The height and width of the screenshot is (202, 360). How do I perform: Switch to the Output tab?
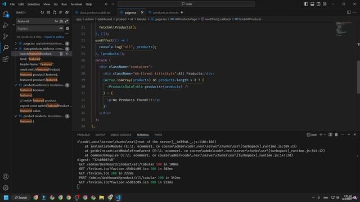coord(100,135)
